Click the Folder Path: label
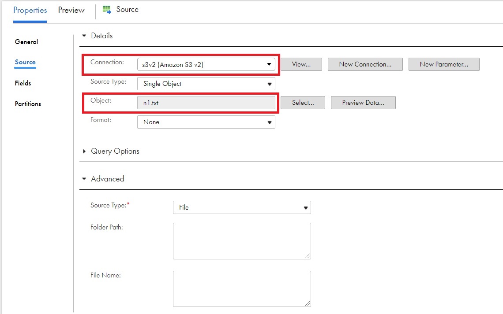This screenshot has width=503, height=314. coord(106,227)
